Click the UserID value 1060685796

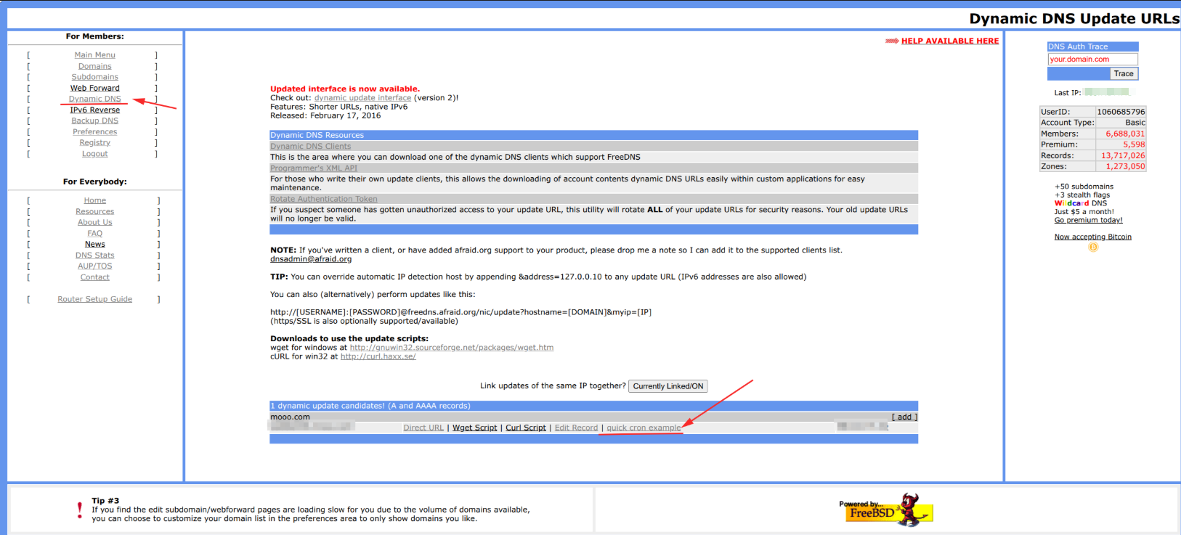click(x=1121, y=112)
